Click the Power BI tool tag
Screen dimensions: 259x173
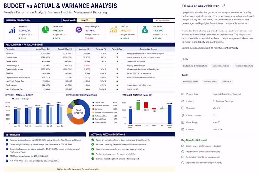pos(227,81)
